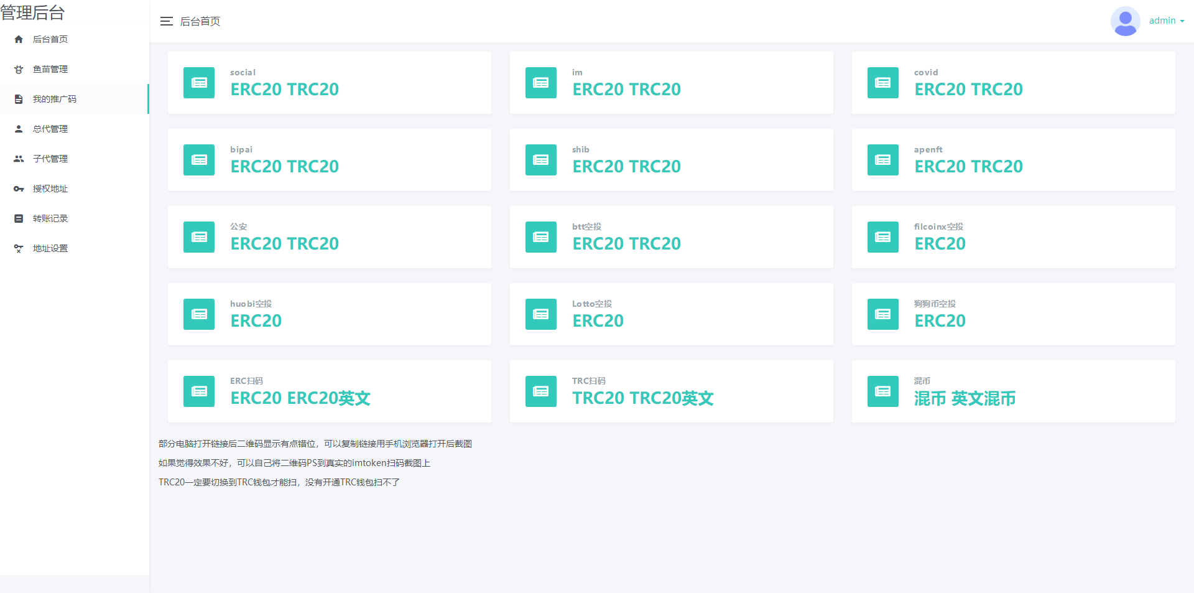Click the 公安 card icon
Screen dimensions: 1194x593
tap(199, 237)
